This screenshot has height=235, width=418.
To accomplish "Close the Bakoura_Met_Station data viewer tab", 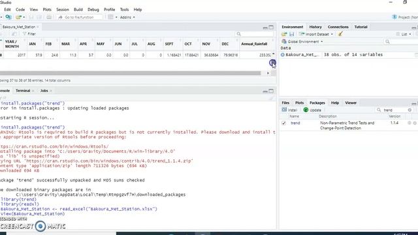I will (x=38, y=27).
